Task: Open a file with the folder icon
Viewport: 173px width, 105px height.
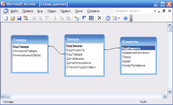Action: pos(13,18)
